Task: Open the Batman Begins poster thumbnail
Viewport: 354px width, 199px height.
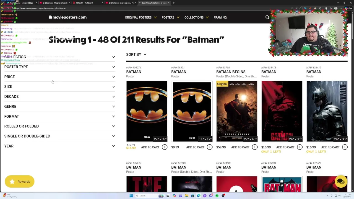Action: [x=237, y=111]
